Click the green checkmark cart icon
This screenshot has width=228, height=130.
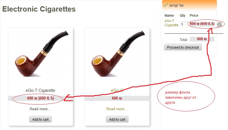click(165, 6)
